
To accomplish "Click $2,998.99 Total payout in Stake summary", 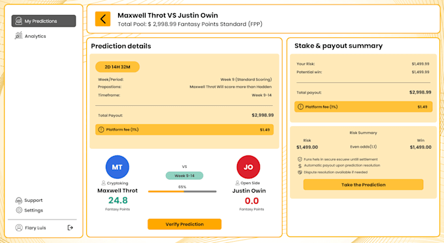I will pos(420,92).
